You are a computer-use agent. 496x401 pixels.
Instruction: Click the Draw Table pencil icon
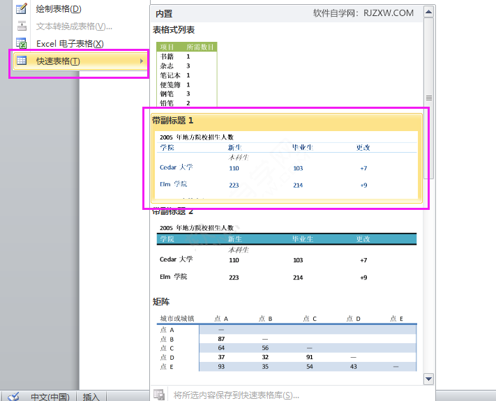[x=22, y=8]
